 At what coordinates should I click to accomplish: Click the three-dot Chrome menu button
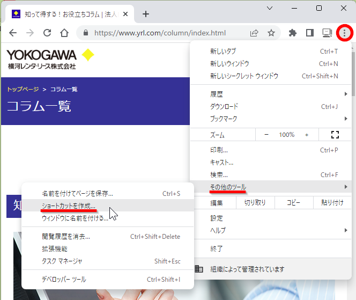[344, 33]
